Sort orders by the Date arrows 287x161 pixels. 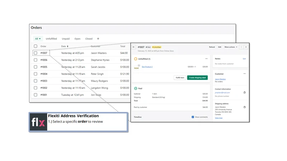67,46
